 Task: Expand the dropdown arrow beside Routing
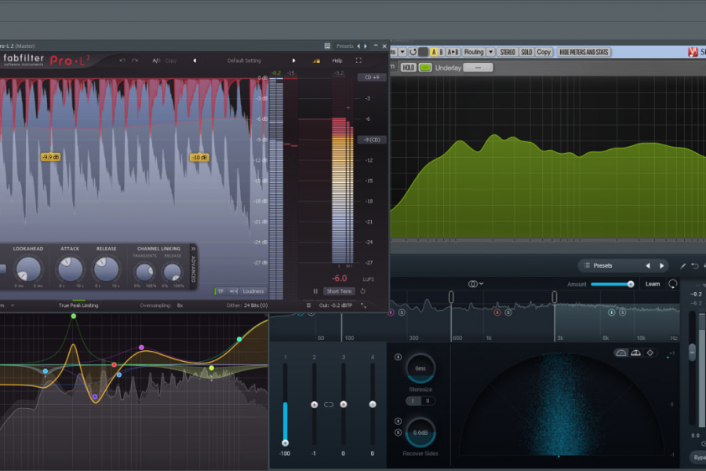491,52
